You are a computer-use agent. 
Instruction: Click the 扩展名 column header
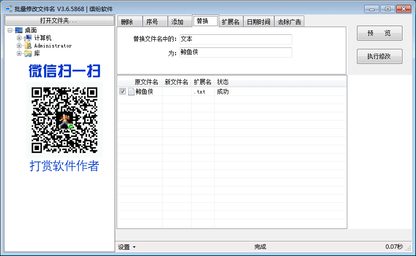tap(202, 82)
